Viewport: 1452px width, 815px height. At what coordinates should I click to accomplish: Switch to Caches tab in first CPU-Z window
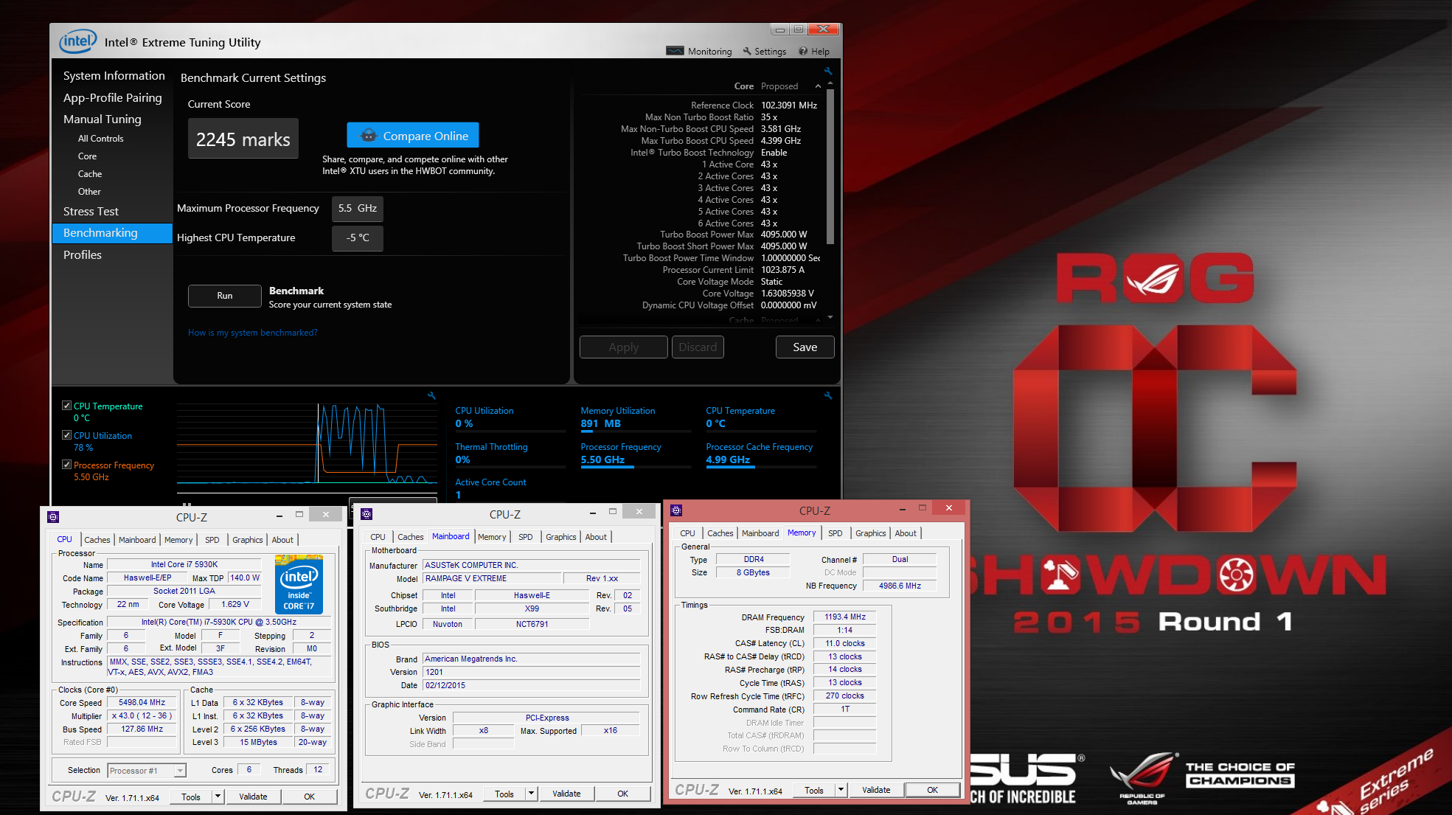pyautogui.click(x=97, y=539)
